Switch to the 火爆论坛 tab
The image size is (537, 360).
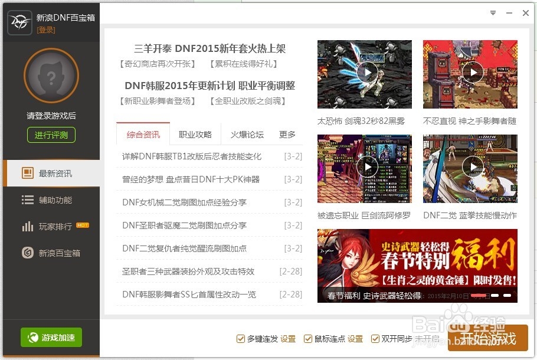(x=247, y=135)
